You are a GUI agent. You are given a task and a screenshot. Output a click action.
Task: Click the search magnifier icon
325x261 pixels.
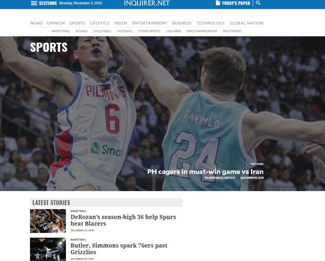click(258, 3)
